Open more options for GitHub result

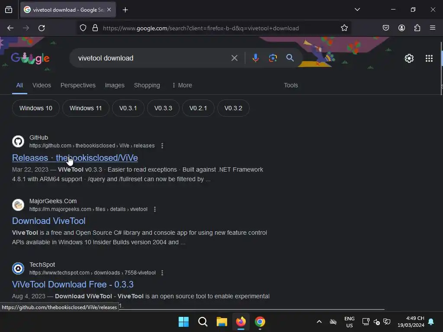click(x=162, y=146)
